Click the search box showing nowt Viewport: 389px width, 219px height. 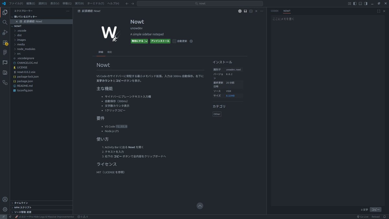[200, 4]
